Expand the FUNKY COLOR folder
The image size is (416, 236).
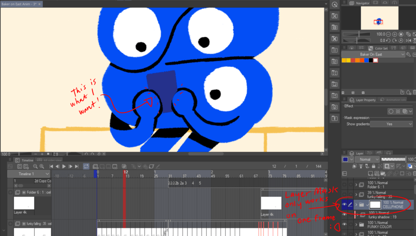click(x=356, y=225)
